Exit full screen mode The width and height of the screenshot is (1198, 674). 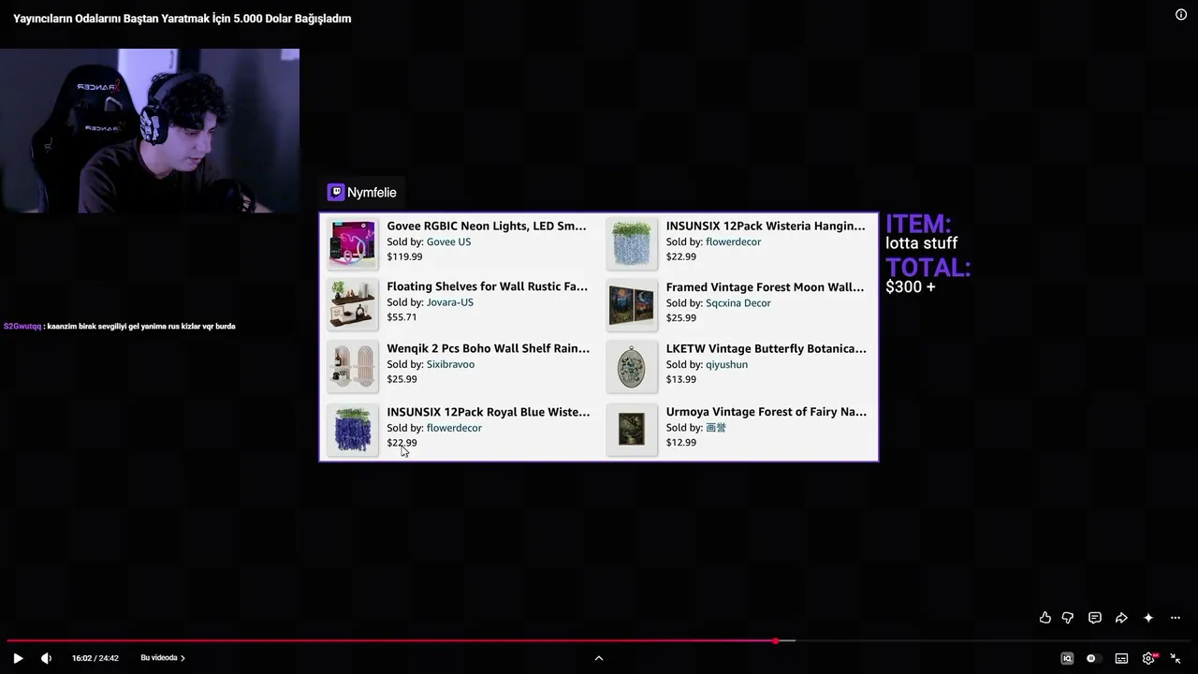1176,658
